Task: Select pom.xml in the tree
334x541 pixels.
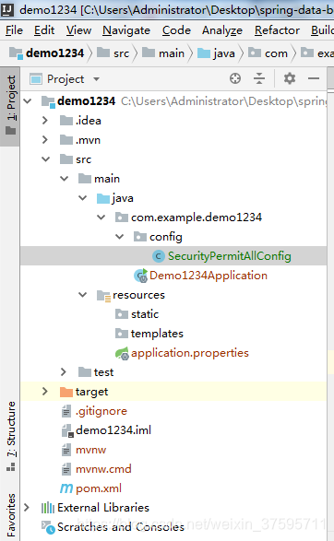Action: [x=99, y=488]
